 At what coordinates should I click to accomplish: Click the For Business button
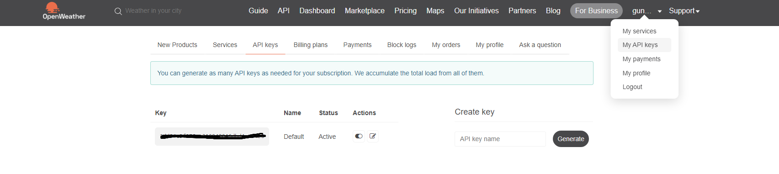click(596, 11)
